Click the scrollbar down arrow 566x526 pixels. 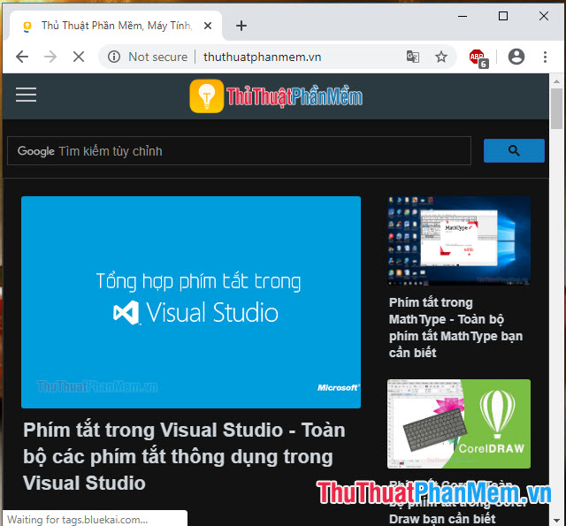click(x=556, y=520)
